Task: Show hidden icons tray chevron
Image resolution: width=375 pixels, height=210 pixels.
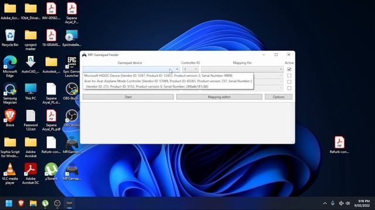Action: [x=325, y=203]
